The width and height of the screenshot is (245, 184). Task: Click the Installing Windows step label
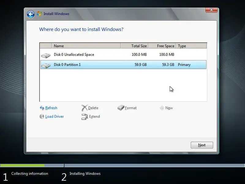coord(85,174)
